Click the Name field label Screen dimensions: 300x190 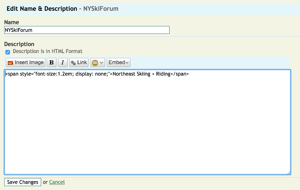tap(12, 22)
